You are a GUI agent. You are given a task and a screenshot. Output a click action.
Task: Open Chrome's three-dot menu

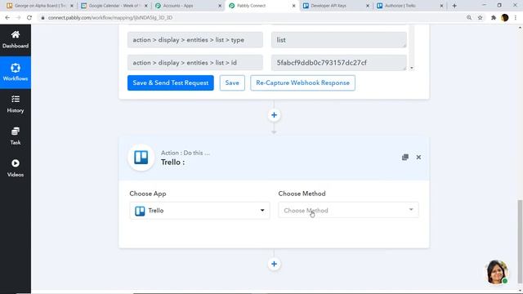516,18
